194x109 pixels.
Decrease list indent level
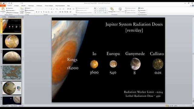[x=68, y=9]
